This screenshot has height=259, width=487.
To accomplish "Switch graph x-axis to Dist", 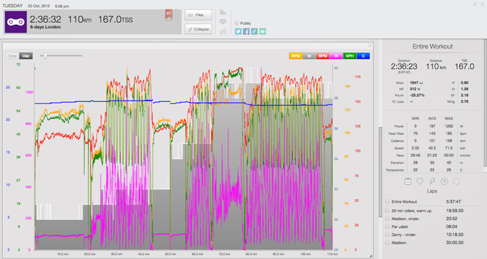I will tap(26, 56).
